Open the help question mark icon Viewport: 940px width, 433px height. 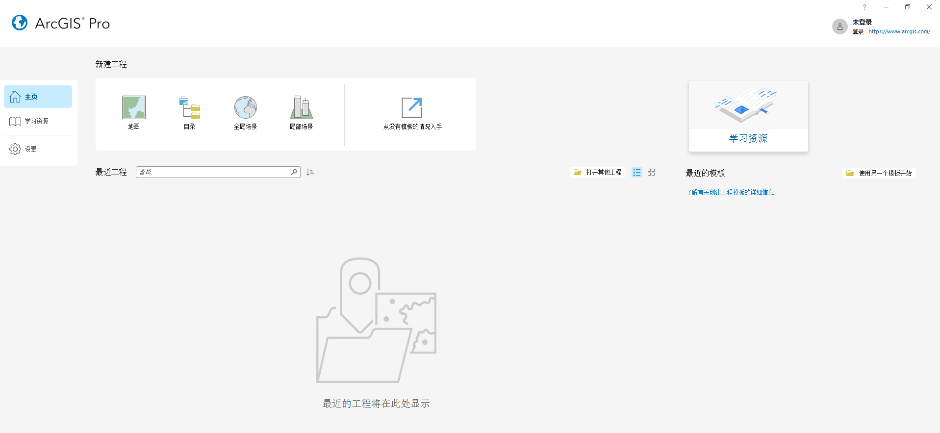coord(864,7)
